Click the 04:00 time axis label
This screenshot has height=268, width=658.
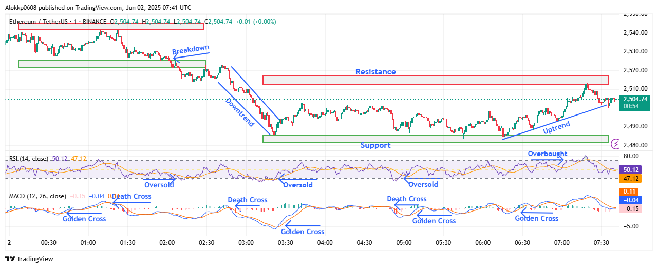pos(325,242)
